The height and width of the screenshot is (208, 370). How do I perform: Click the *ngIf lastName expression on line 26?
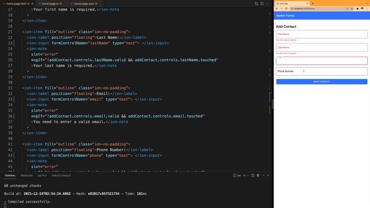pyautogui.click(x=125, y=60)
